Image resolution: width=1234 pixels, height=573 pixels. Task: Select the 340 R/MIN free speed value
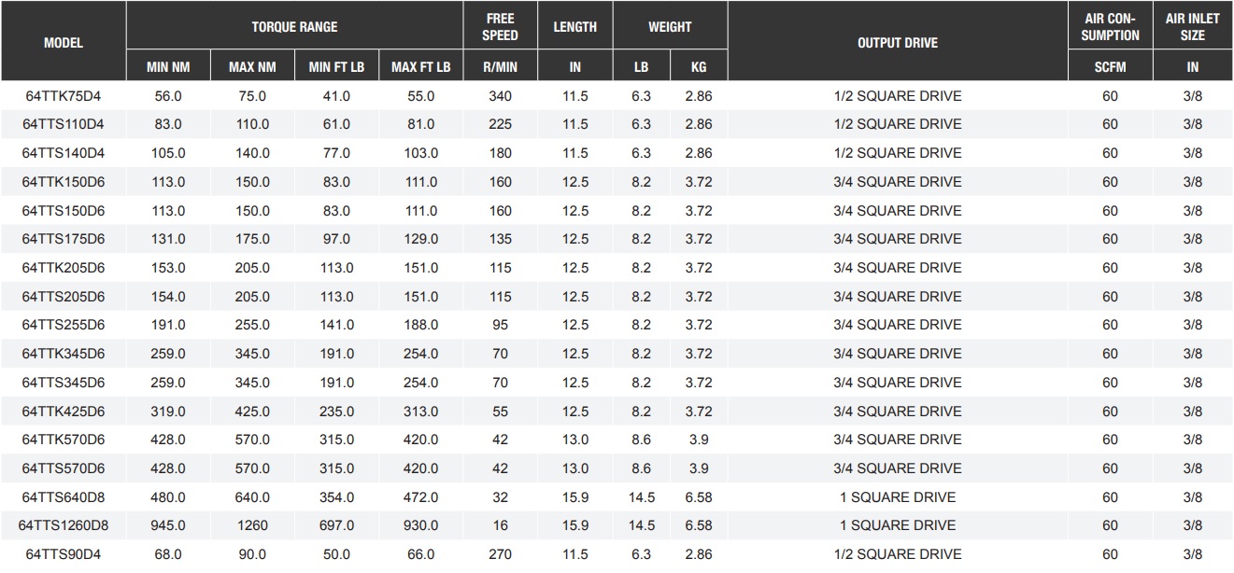point(501,96)
